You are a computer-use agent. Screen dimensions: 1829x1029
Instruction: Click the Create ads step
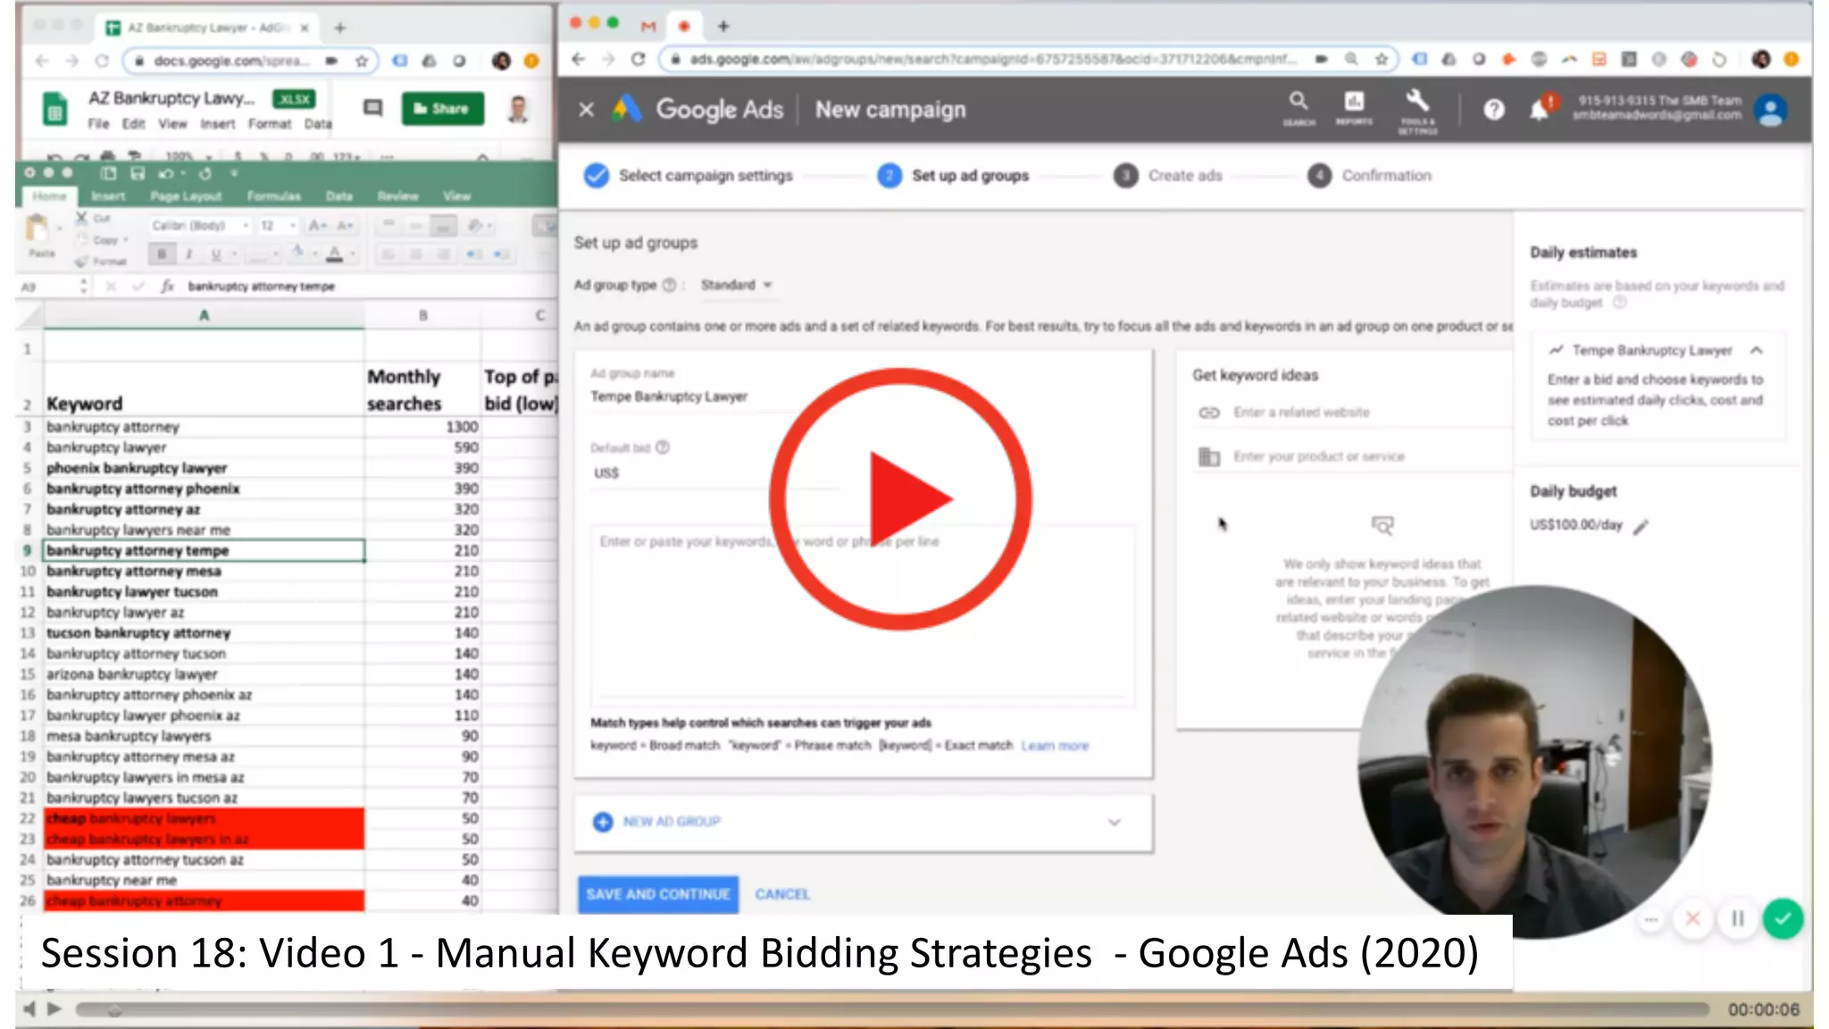click(x=1168, y=175)
